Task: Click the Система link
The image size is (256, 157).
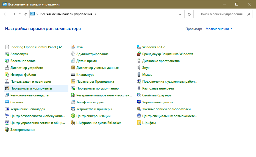Action: [16, 102]
